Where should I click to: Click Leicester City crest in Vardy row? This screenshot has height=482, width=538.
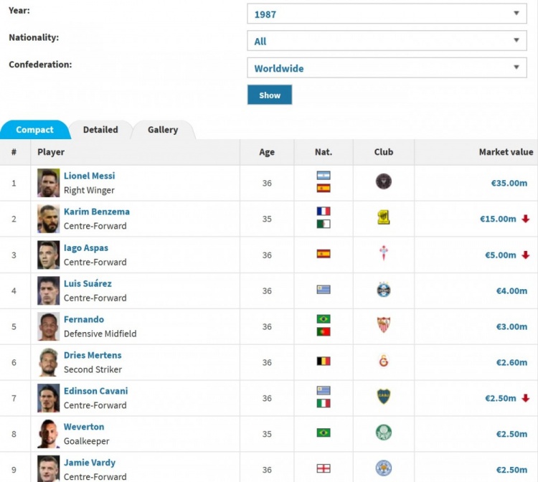coord(383,469)
